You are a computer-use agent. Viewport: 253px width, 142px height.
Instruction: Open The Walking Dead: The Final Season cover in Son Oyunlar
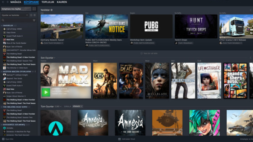coord(105,80)
